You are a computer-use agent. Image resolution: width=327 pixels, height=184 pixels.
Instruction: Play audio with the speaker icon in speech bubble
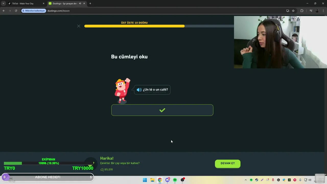139,90
